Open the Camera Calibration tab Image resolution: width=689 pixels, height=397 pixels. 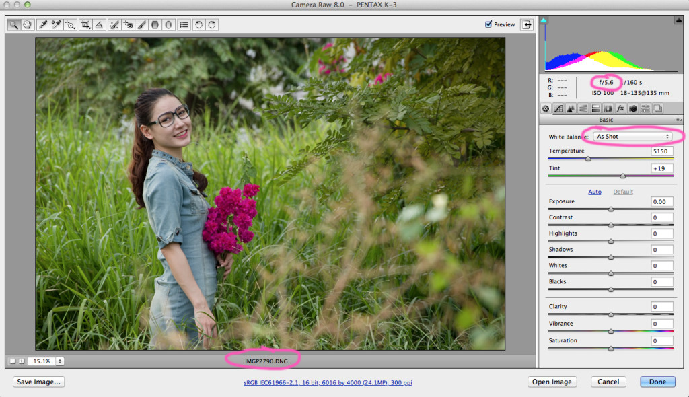(632, 108)
